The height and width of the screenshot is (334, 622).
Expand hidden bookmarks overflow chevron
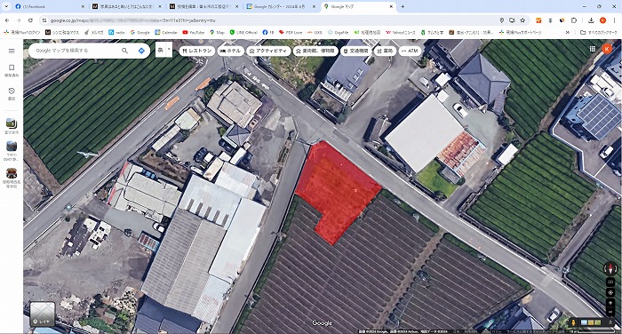(x=568, y=33)
